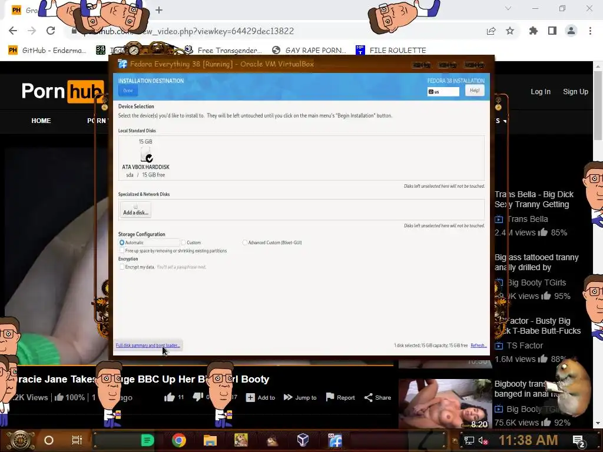Click the share page icon in address bar

pyautogui.click(x=491, y=31)
